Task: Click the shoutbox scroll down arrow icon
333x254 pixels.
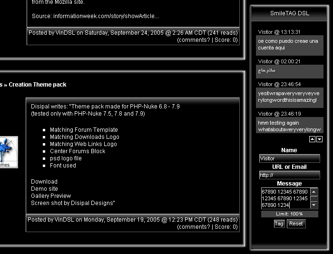Action: click(x=319, y=139)
